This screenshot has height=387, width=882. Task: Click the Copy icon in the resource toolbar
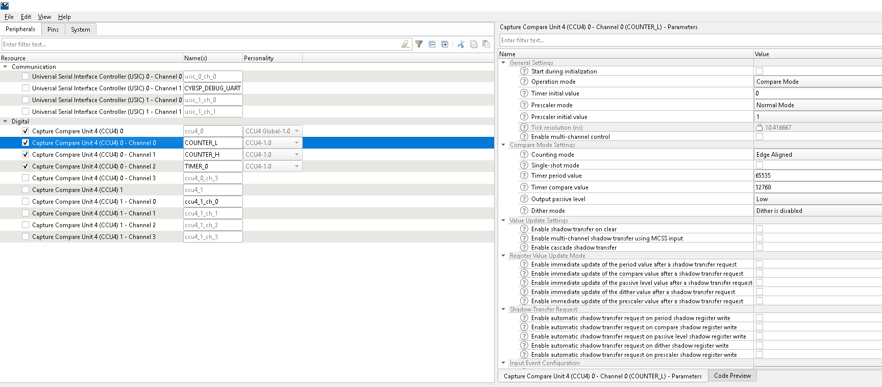[x=474, y=44]
